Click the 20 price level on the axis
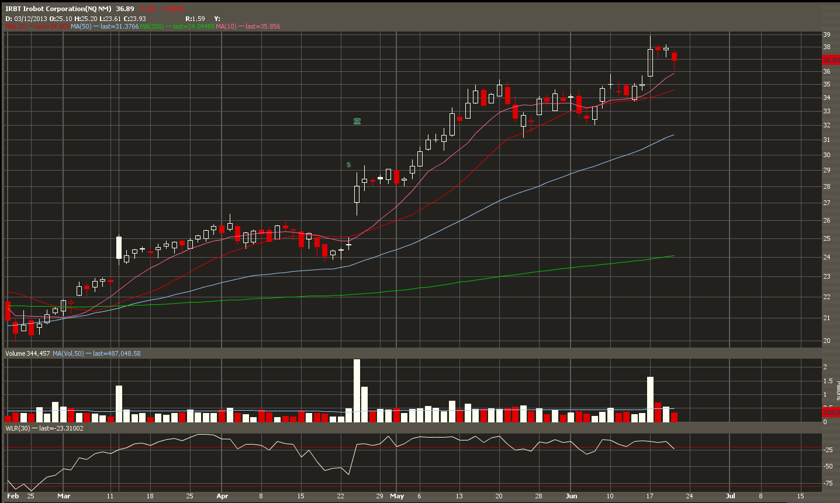Screen dimensions: 840x503 coord(827,341)
